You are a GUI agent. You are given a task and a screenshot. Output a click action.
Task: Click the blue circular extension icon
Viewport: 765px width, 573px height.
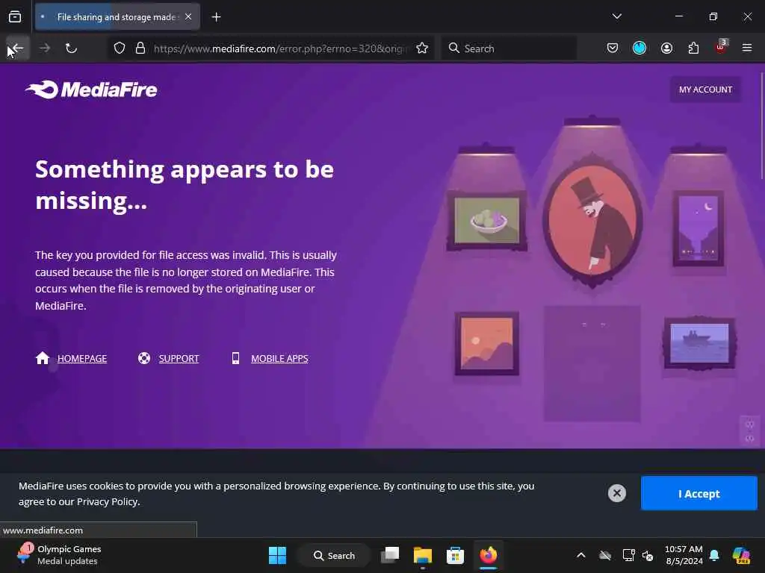[639, 48]
